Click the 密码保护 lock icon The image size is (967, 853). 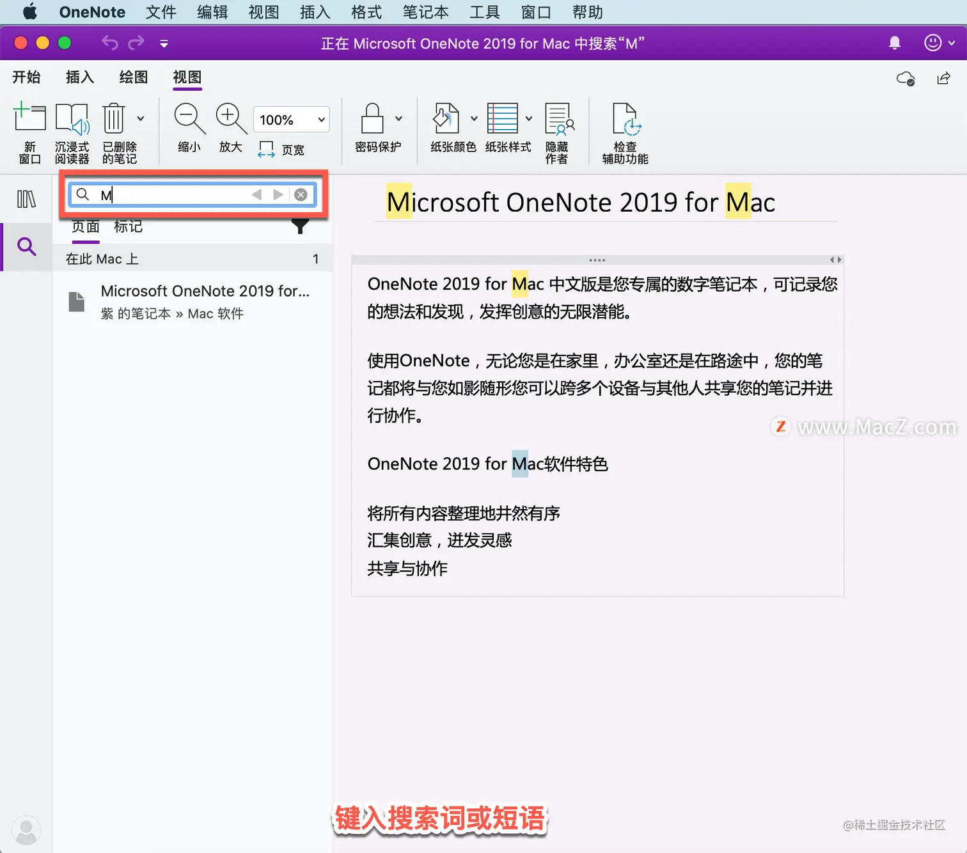coord(377,128)
